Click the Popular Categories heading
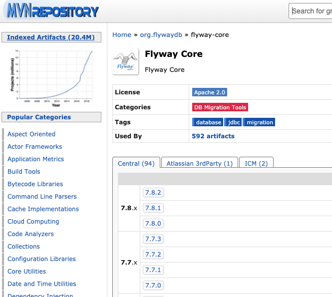 coord(39,117)
